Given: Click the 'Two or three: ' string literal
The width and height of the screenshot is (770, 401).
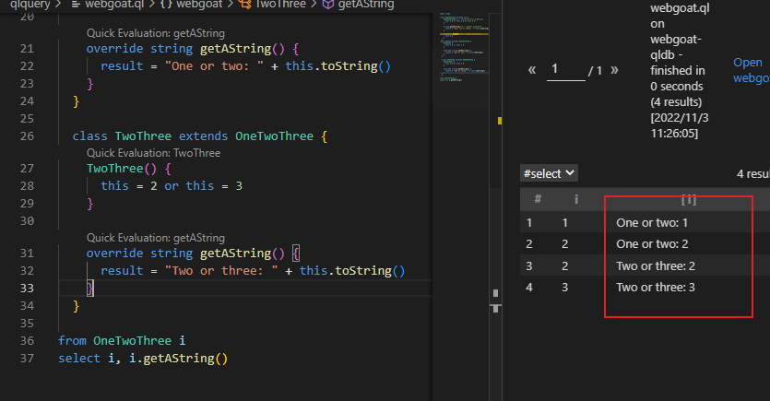Looking at the screenshot, I should point(221,270).
